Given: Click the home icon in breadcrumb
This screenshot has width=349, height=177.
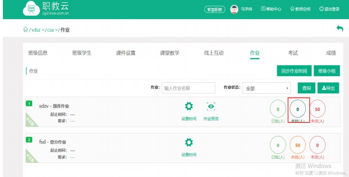Looking at the screenshot, I should (x=25, y=30).
